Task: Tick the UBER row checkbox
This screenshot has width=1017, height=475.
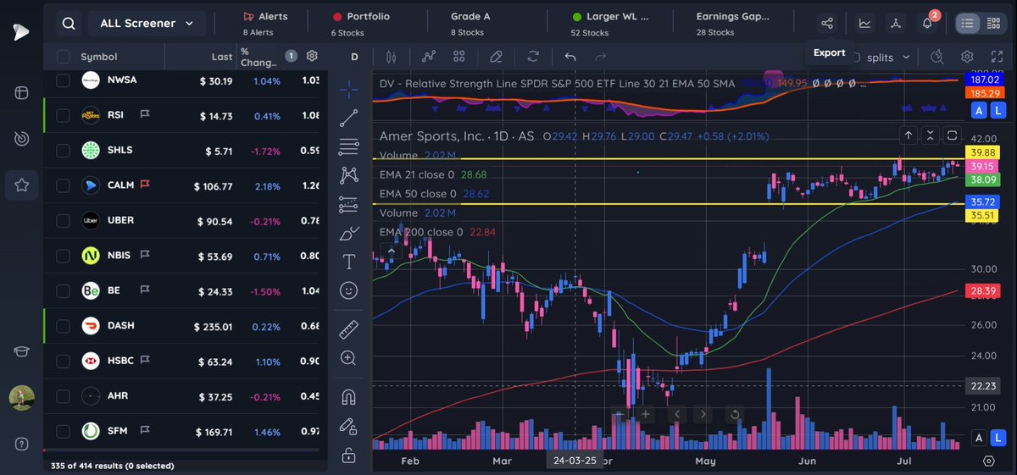Action: [x=63, y=221]
